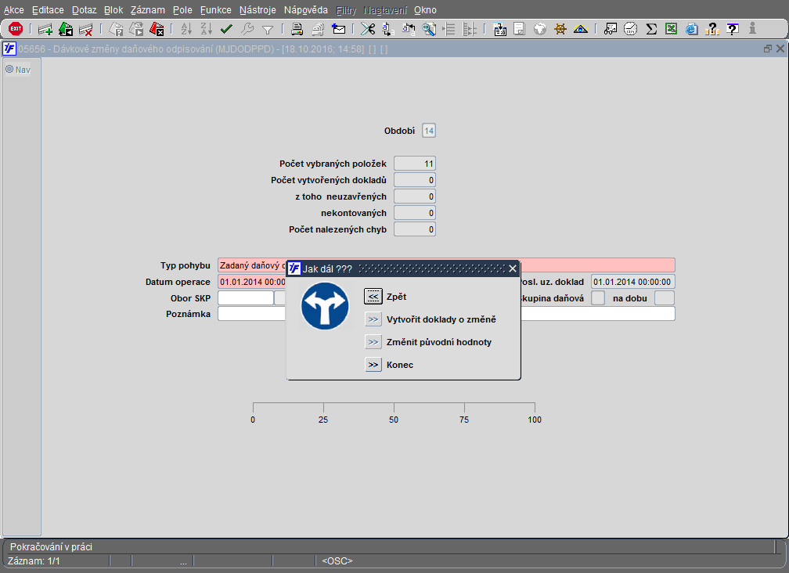The height and width of the screenshot is (573, 789).
Task: Open the Nápověda menu
Action: point(305,10)
